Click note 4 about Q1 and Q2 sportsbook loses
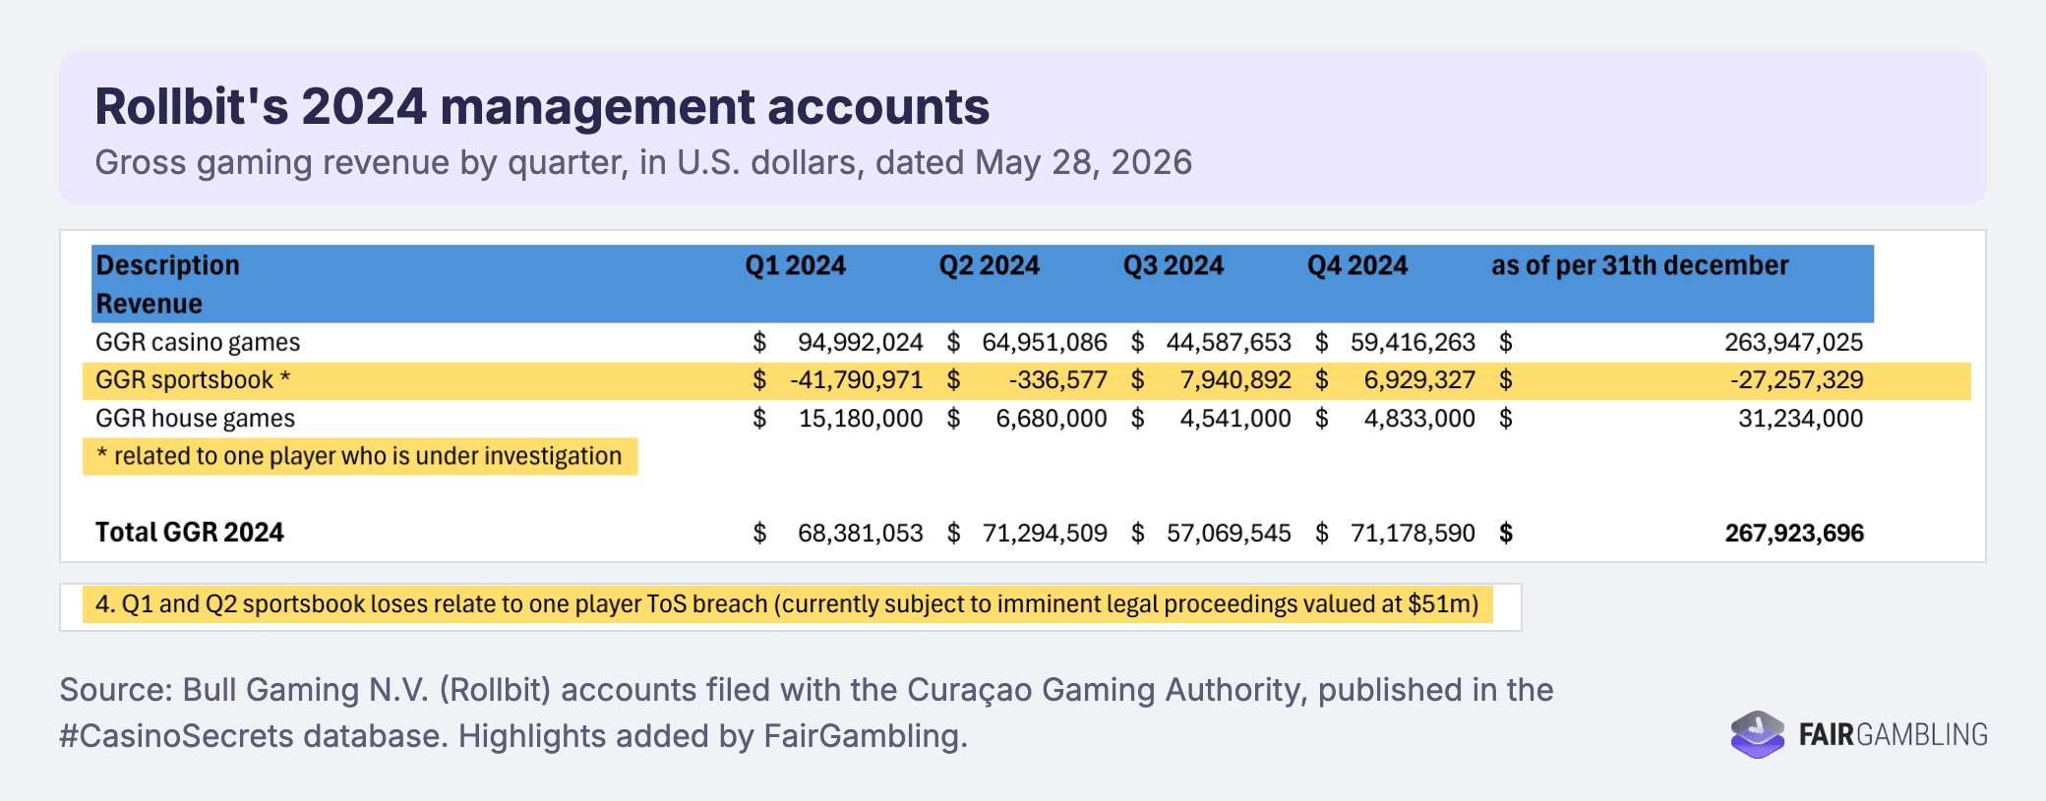Image resolution: width=2046 pixels, height=801 pixels. coord(787,603)
